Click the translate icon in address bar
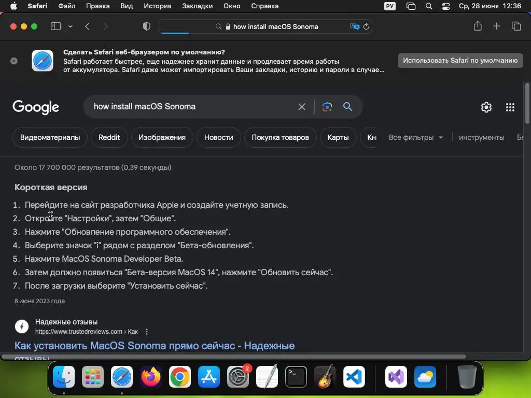531x398 pixels. pos(354,26)
